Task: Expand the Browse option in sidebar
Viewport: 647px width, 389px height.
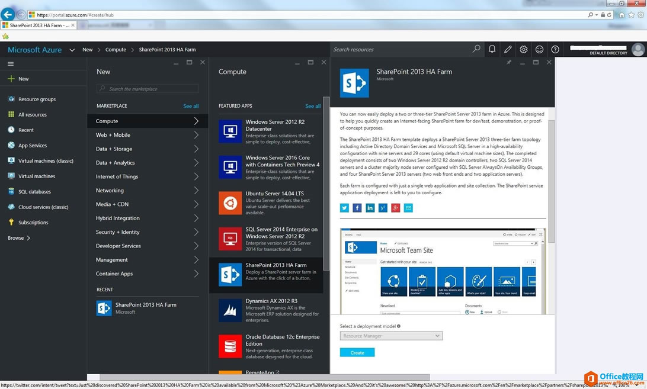Action: coord(19,238)
